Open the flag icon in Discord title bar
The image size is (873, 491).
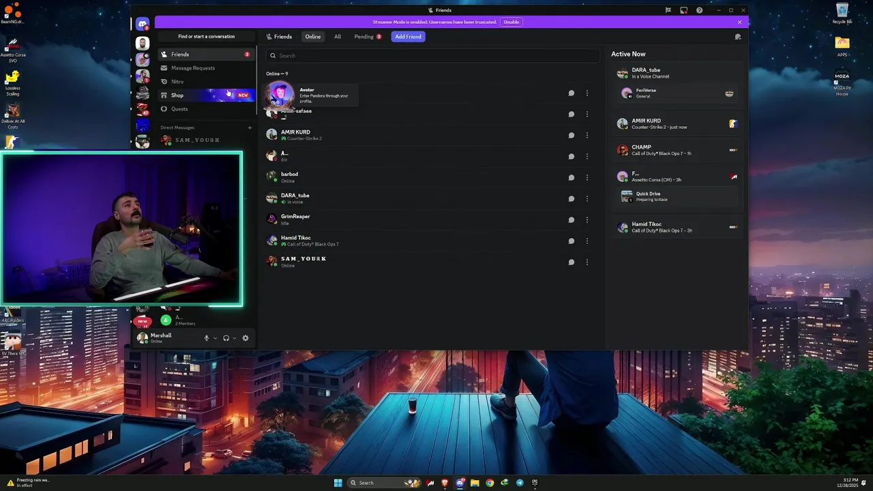[x=668, y=10]
